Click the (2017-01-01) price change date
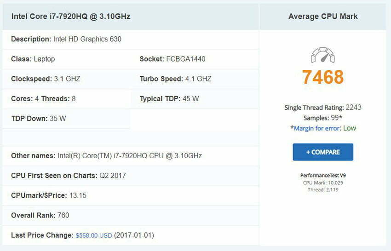 point(134,235)
